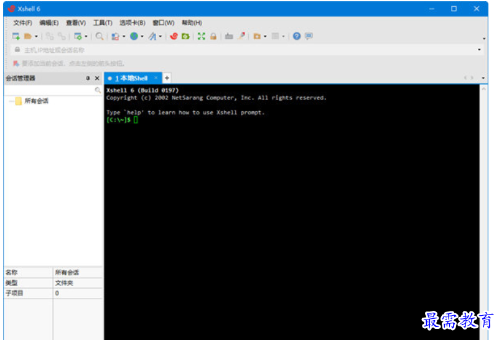Open the 工具(T) menu
The image size is (499, 340).
point(103,23)
